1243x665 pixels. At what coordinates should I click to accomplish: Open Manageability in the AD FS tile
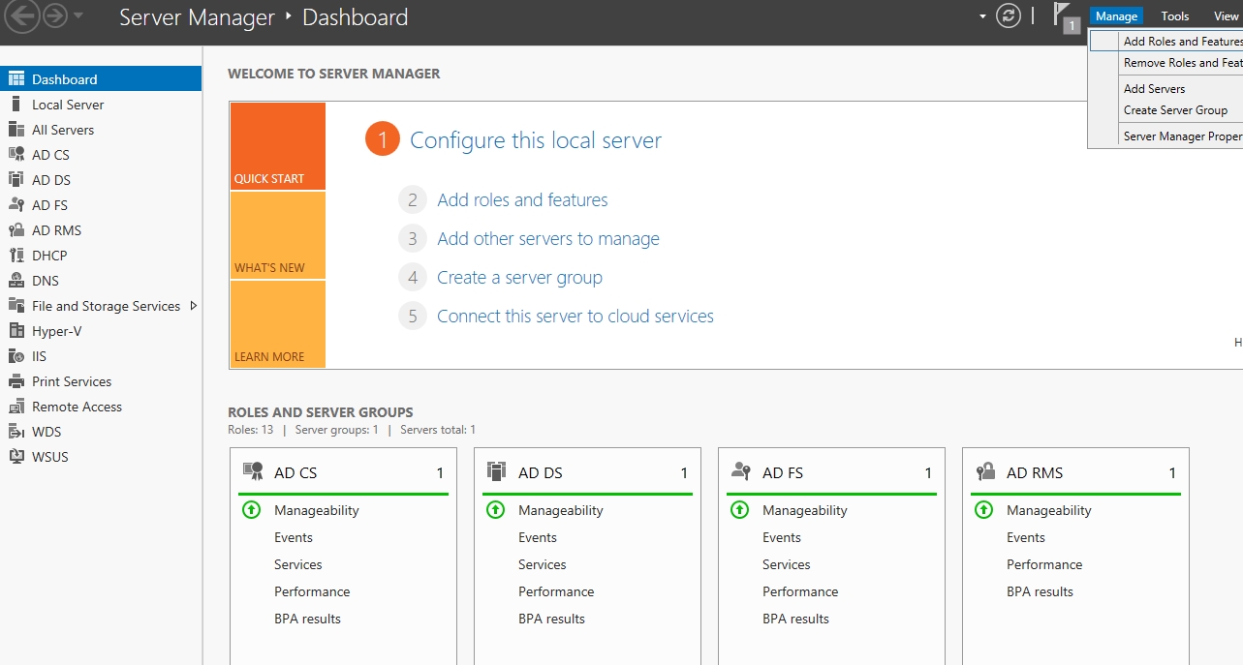point(804,510)
